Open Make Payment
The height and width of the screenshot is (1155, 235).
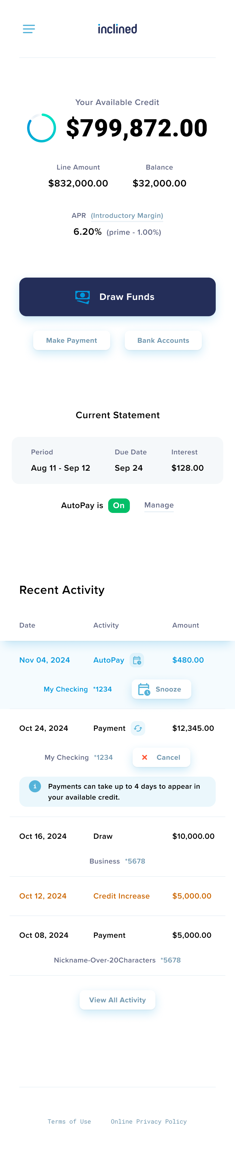point(72,341)
